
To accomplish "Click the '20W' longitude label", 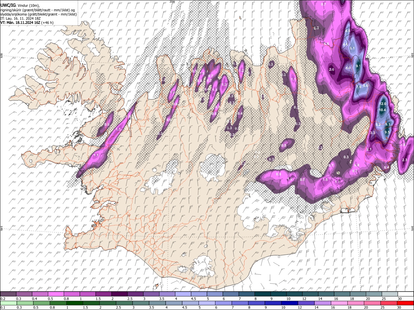I will tap(172, 2).
